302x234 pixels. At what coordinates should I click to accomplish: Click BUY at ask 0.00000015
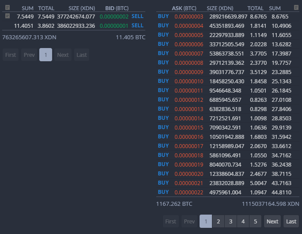(x=163, y=127)
